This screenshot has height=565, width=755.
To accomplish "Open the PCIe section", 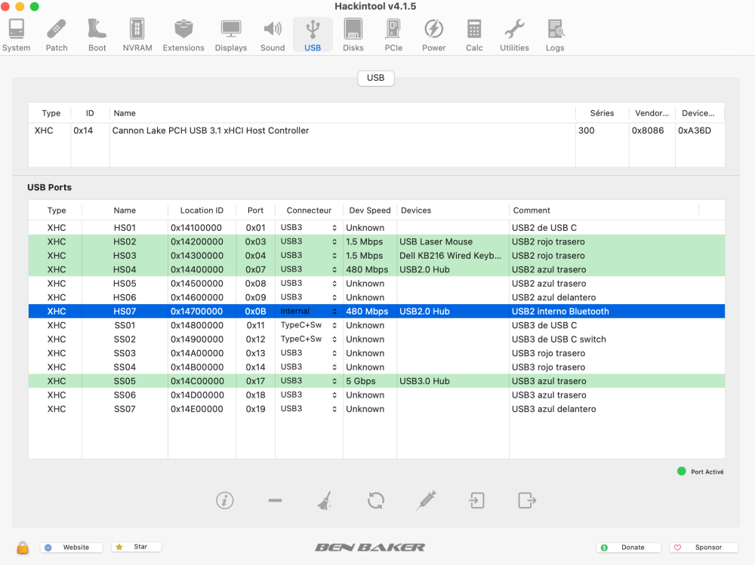I will [393, 35].
